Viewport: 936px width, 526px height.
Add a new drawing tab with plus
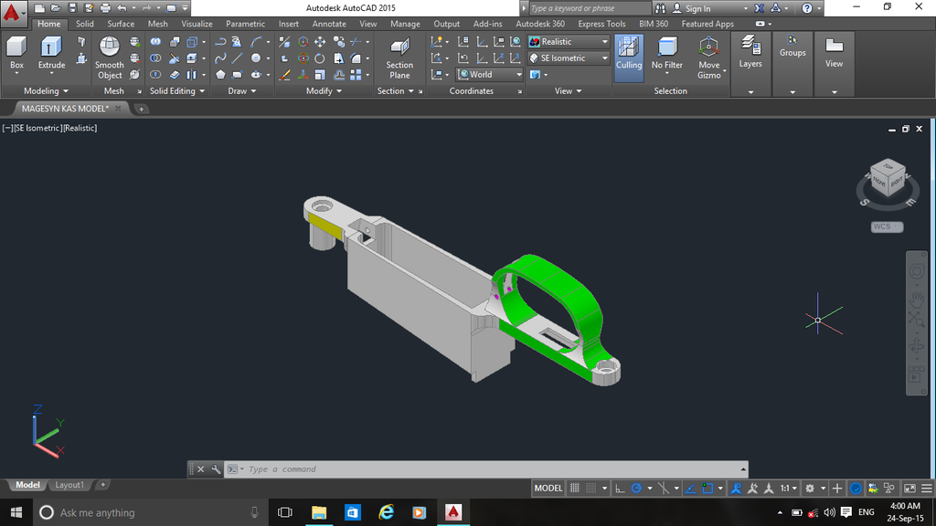[141, 109]
